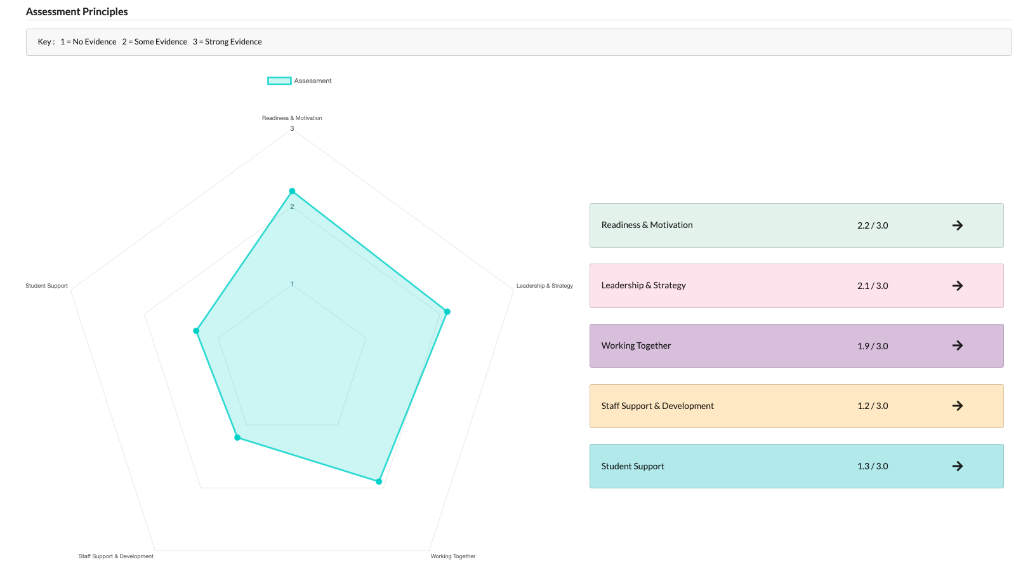Click the arrow icon in Student Support row
This screenshot has width=1023, height=576.
click(957, 466)
